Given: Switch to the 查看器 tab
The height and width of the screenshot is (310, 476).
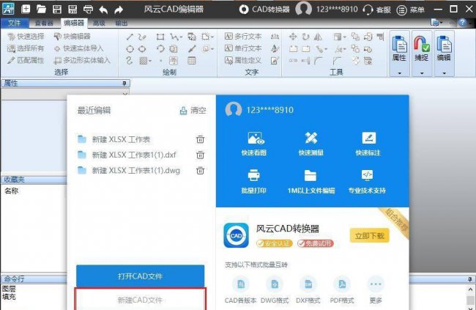Looking at the screenshot, I should pos(44,23).
